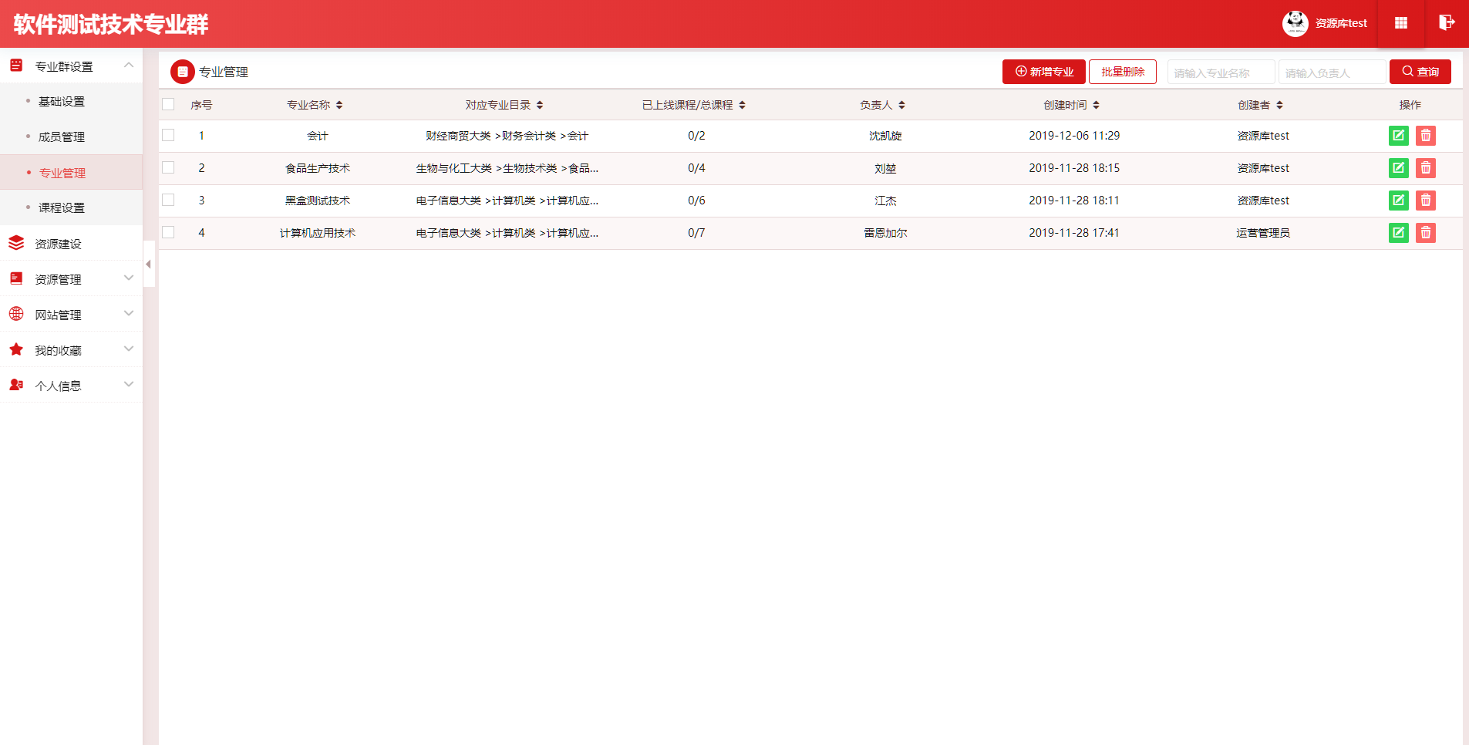Viewport: 1469px width, 745px height.
Task: Click the 运营管理员 creator cell
Action: point(1263,233)
